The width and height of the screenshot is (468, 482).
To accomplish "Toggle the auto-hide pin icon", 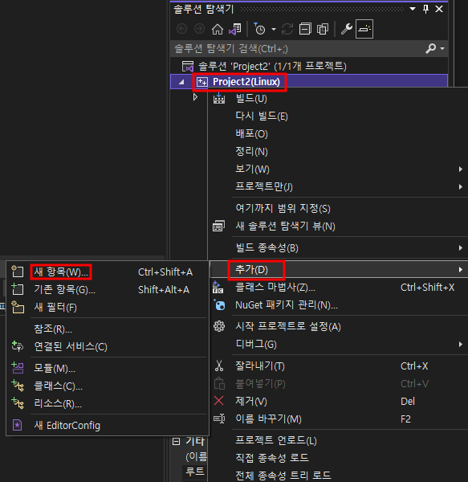I will click(425, 9).
